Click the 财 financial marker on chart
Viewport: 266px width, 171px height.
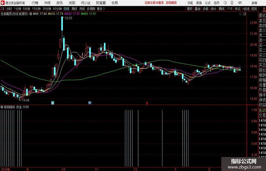(x=90, y=103)
